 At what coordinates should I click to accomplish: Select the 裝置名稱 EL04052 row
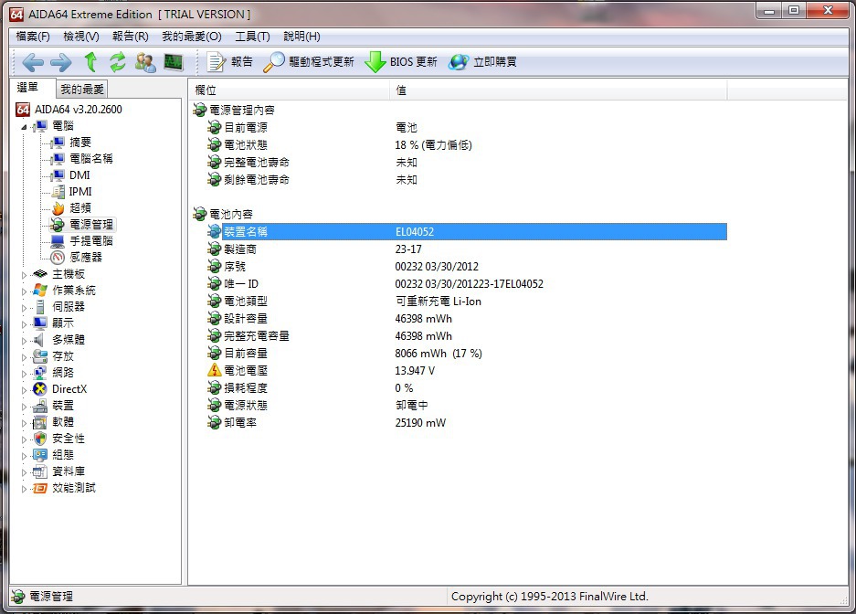point(467,232)
